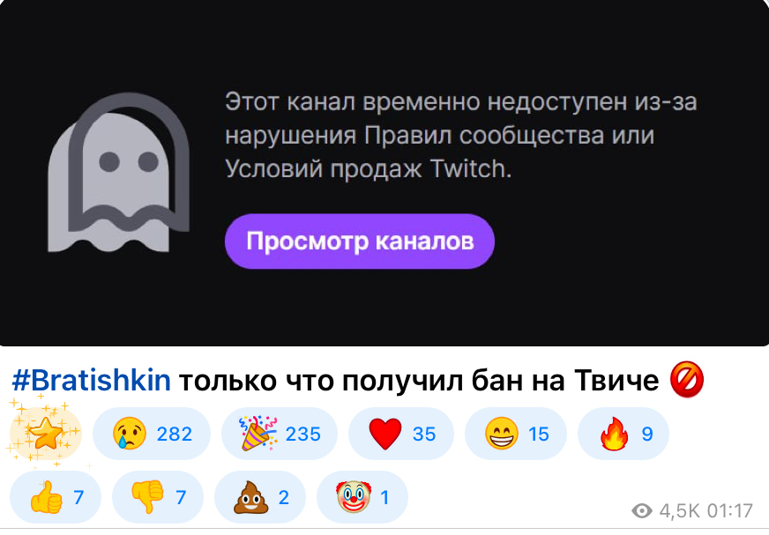Tap the fire reaction with 9
Screen dimensions: 769x535
coord(623,434)
